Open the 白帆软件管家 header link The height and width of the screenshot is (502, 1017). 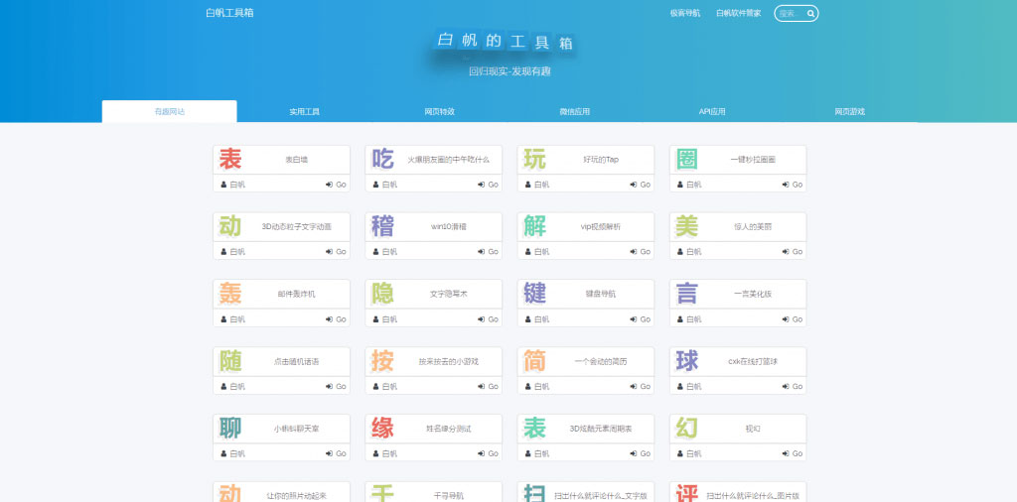coord(738,14)
